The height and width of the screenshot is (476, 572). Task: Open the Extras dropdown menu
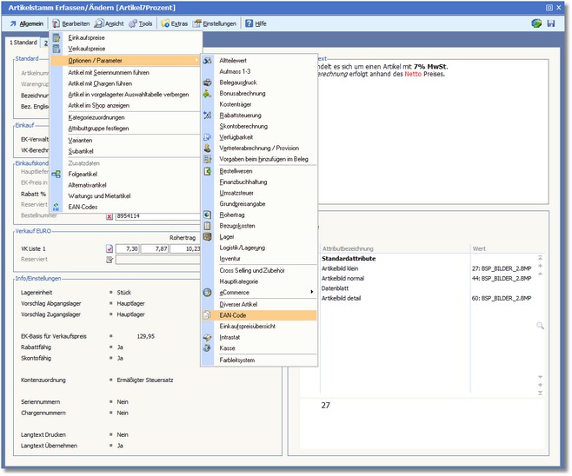174,23
